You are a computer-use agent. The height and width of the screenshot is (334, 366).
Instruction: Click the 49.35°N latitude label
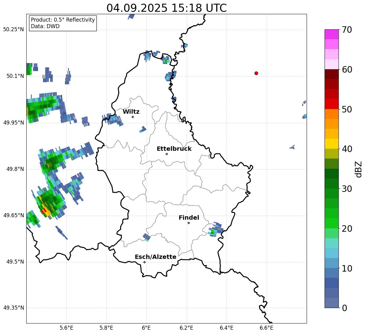tap(13, 308)
